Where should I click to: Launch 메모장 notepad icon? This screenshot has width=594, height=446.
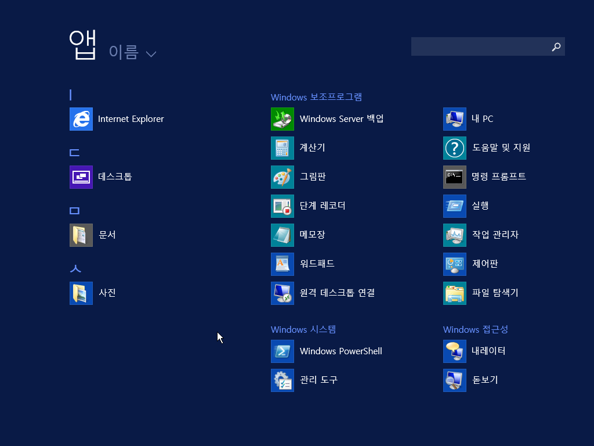(x=282, y=235)
